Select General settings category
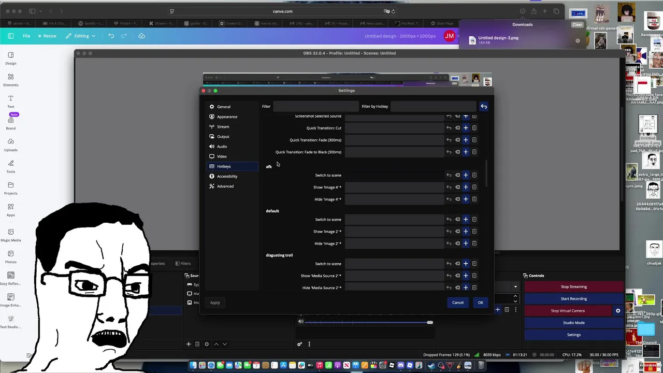This screenshot has height=373, width=663. [x=232, y=107]
